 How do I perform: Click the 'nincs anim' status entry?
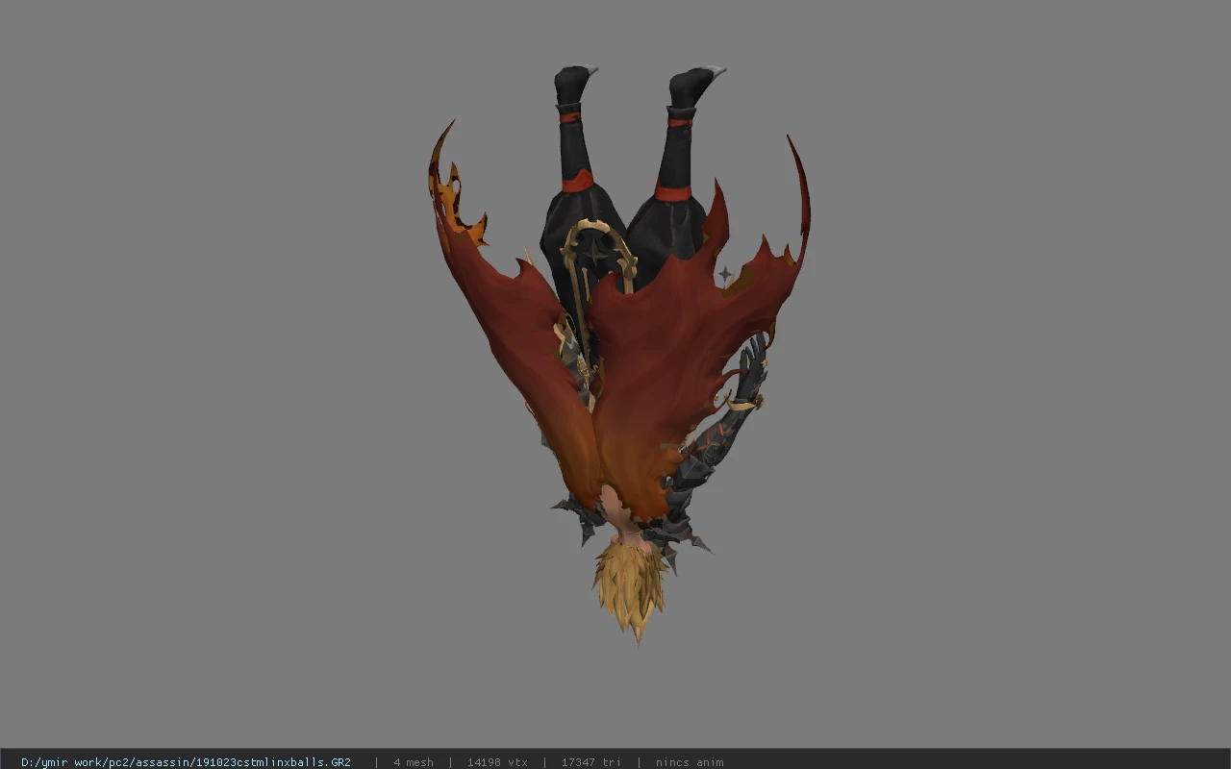pos(690,762)
